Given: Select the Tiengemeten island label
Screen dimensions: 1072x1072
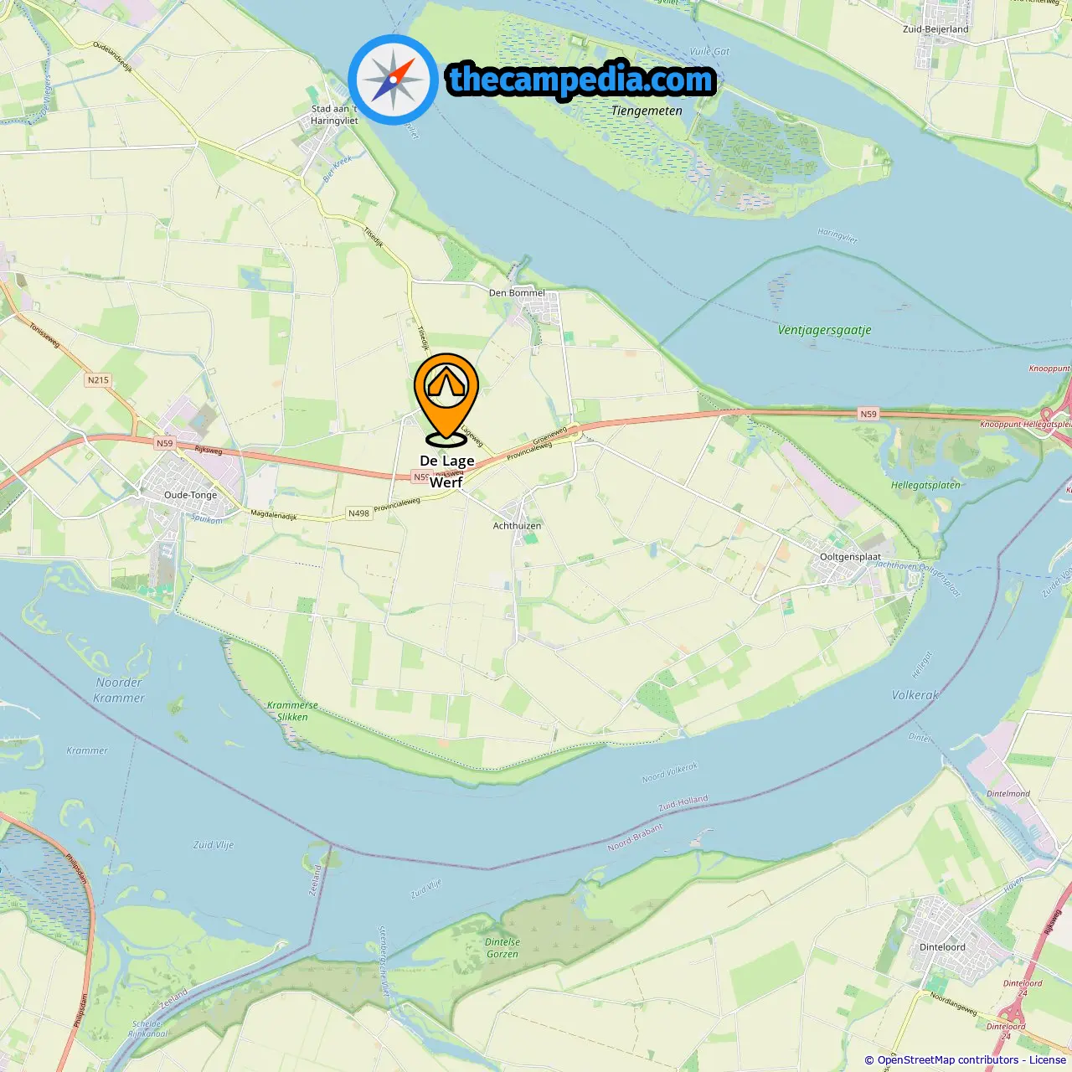Looking at the screenshot, I should (x=647, y=111).
